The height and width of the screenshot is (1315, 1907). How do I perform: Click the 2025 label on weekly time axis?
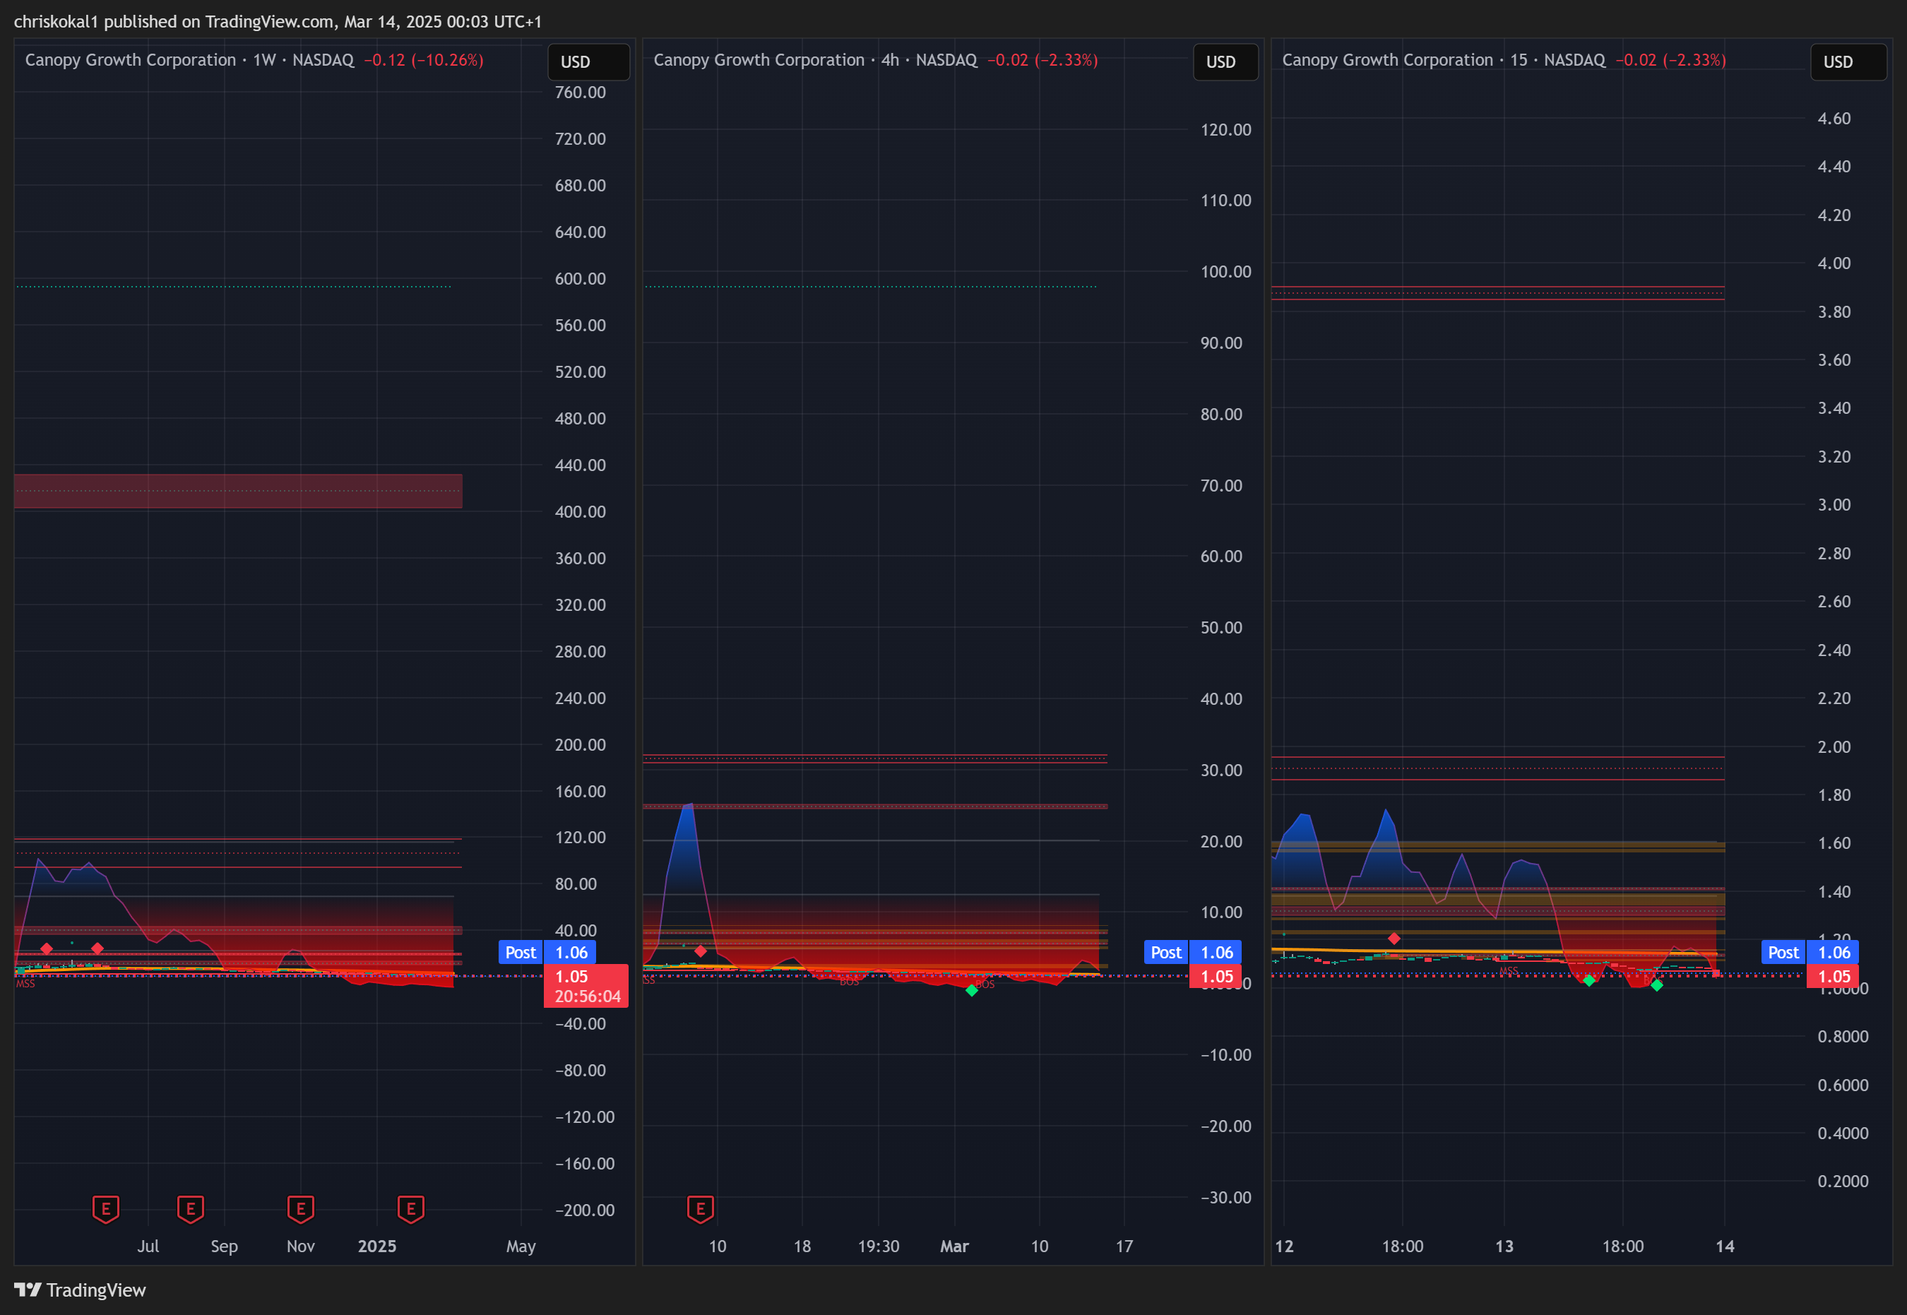coord(377,1246)
